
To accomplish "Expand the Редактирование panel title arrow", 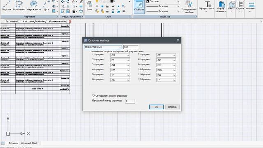I will pos(82,16).
